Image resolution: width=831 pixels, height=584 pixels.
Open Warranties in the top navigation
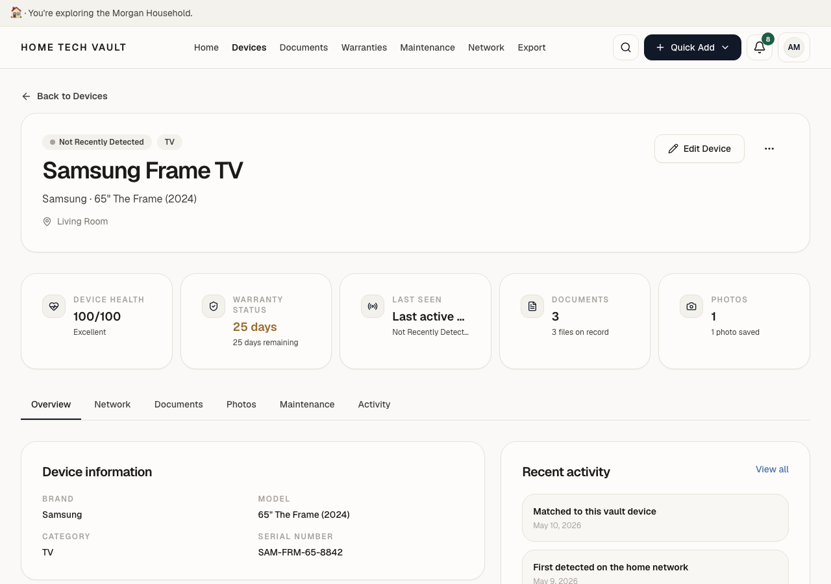coord(364,47)
